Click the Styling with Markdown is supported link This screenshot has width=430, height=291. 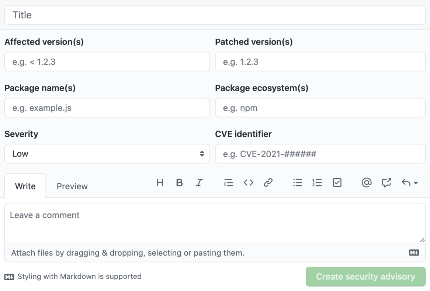(79, 276)
